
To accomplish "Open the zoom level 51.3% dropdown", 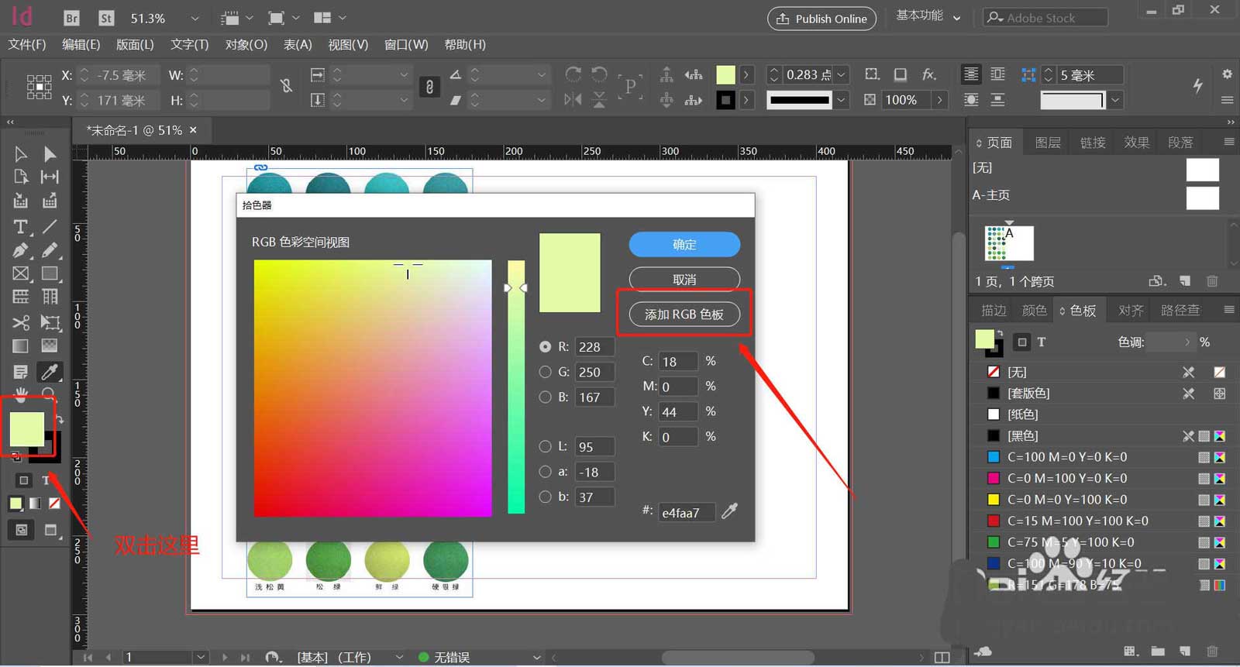I will coord(195,18).
